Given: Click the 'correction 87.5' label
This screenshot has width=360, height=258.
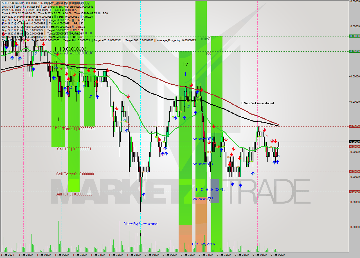Looking at the screenshot, I should coord(203,199).
